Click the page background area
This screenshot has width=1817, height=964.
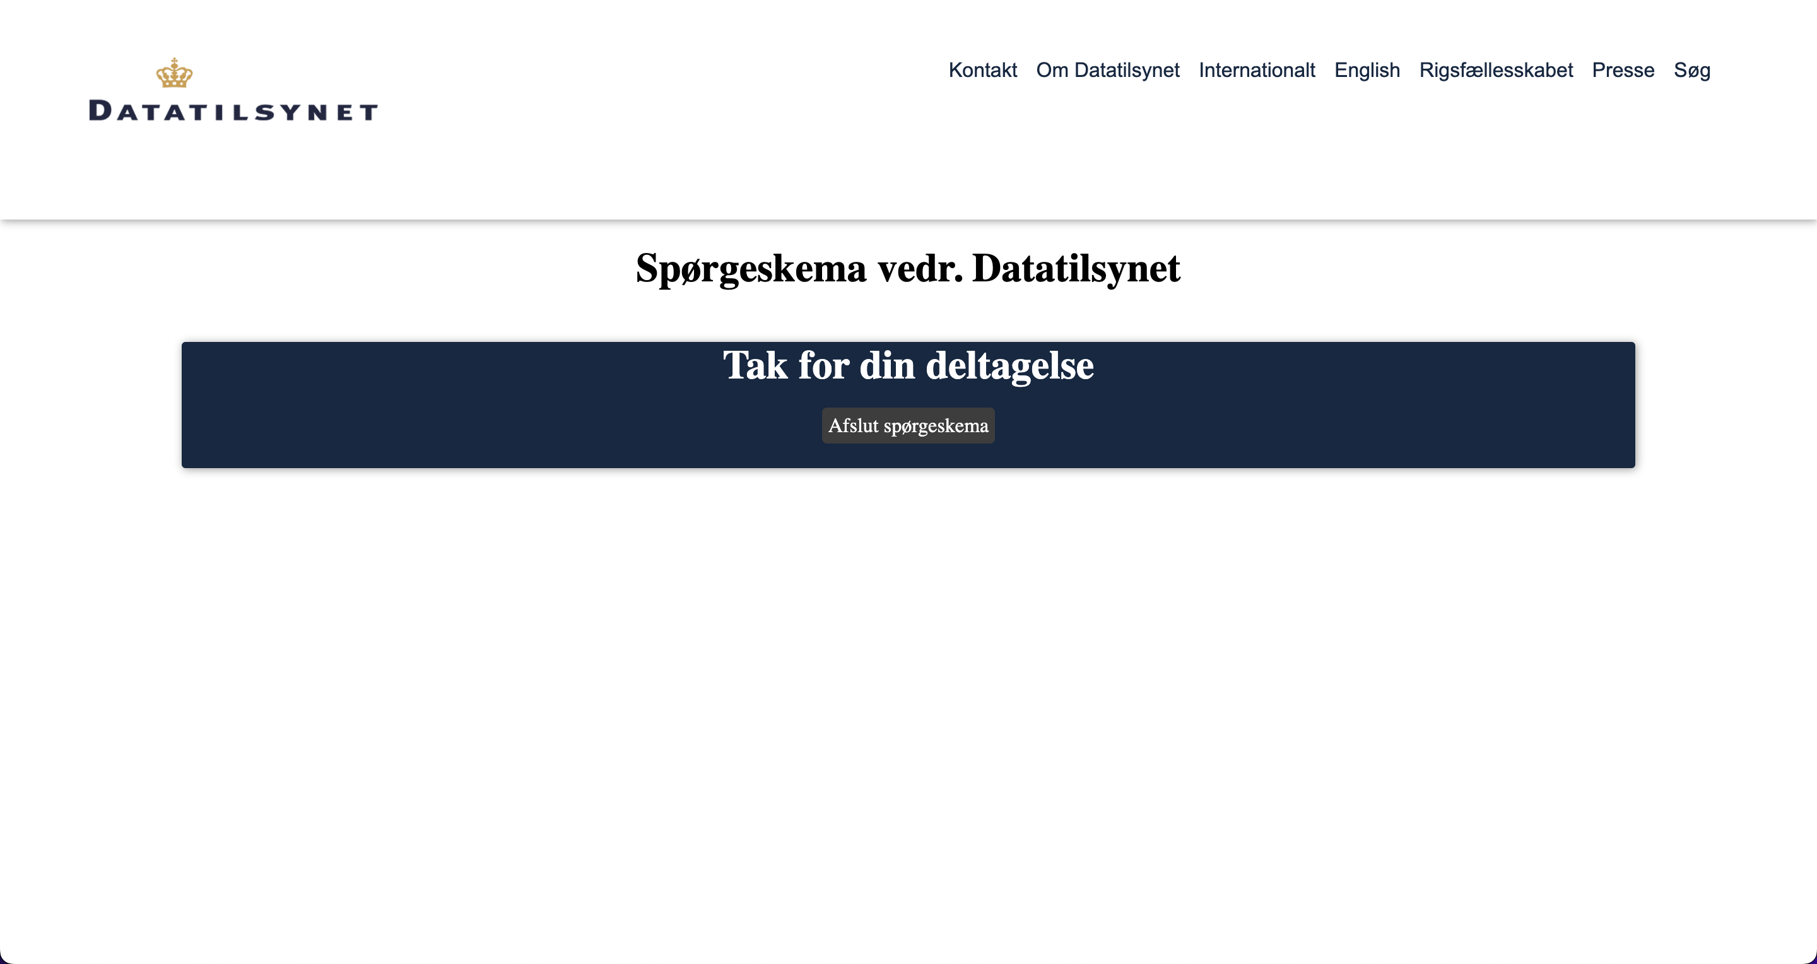[908, 721]
